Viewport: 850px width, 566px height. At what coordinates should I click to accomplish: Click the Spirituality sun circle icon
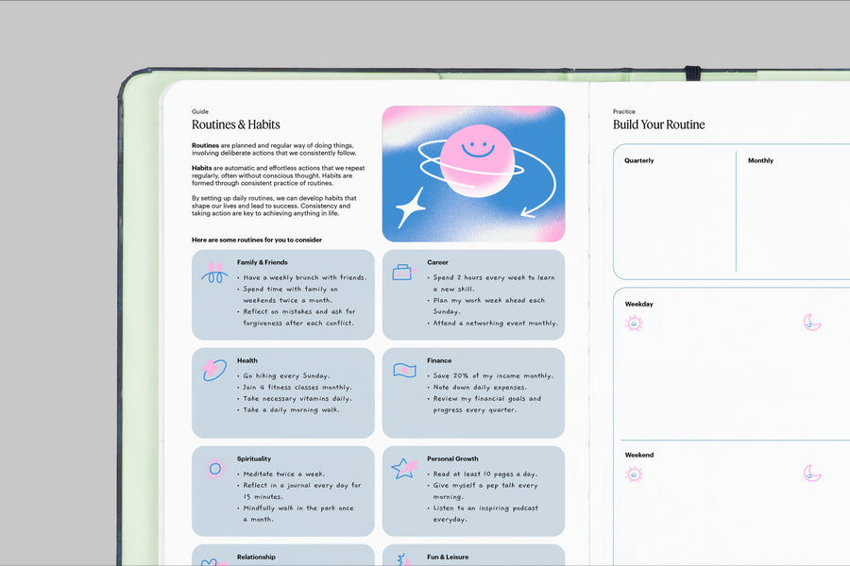click(214, 468)
